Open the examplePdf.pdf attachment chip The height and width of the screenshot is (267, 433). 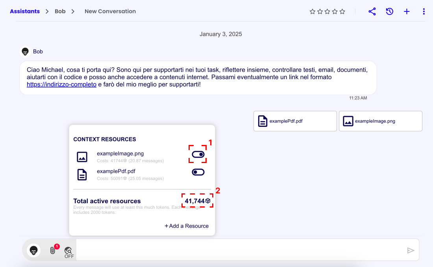point(295,121)
